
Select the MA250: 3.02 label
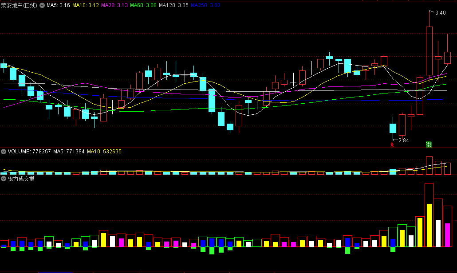click(205, 5)
